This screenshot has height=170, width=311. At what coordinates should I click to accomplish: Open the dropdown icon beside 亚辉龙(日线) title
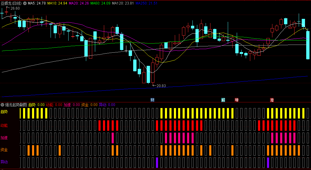coord(25,3)
